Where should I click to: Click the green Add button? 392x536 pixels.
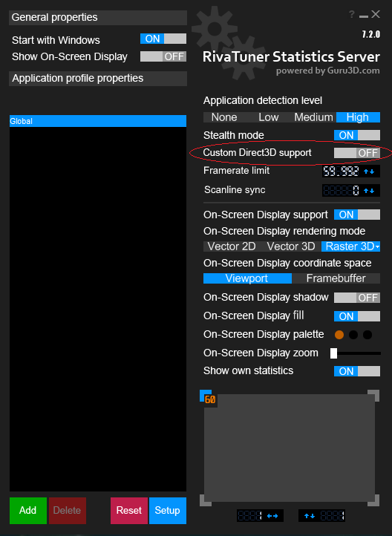[x=28, y=511]
